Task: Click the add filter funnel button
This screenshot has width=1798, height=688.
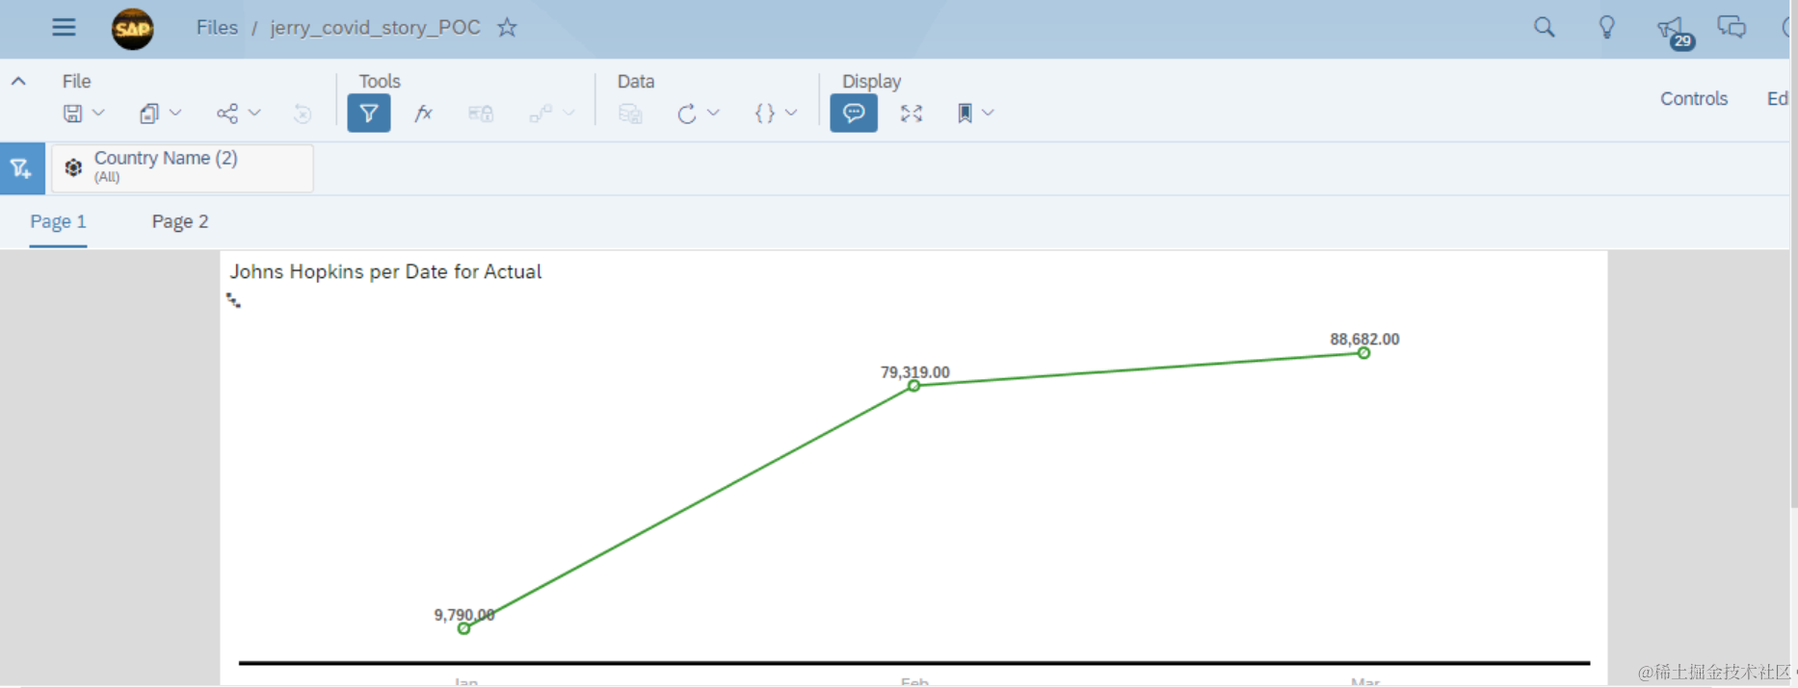Action: point(21,168)
